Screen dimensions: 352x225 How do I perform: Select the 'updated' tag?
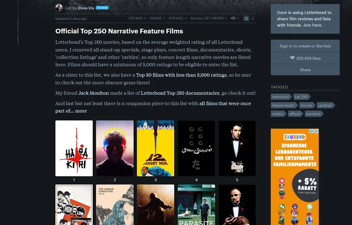pos(325,105)
